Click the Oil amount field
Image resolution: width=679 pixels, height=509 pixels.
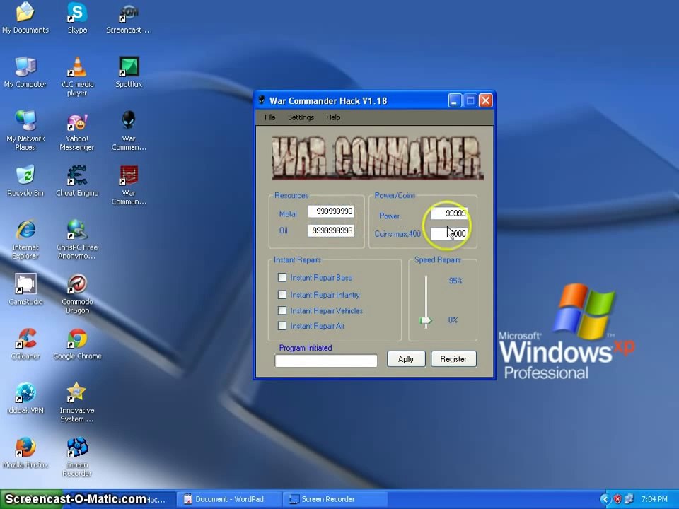coord(331,230)
